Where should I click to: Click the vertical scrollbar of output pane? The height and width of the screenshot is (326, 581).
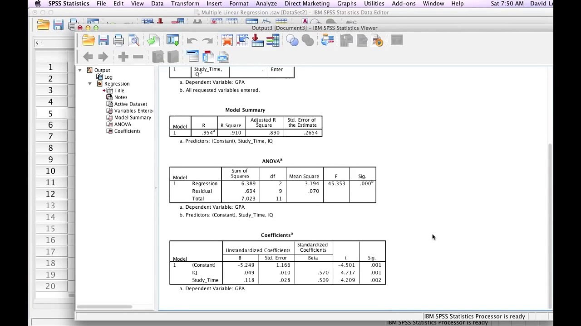tap(551, 225)
